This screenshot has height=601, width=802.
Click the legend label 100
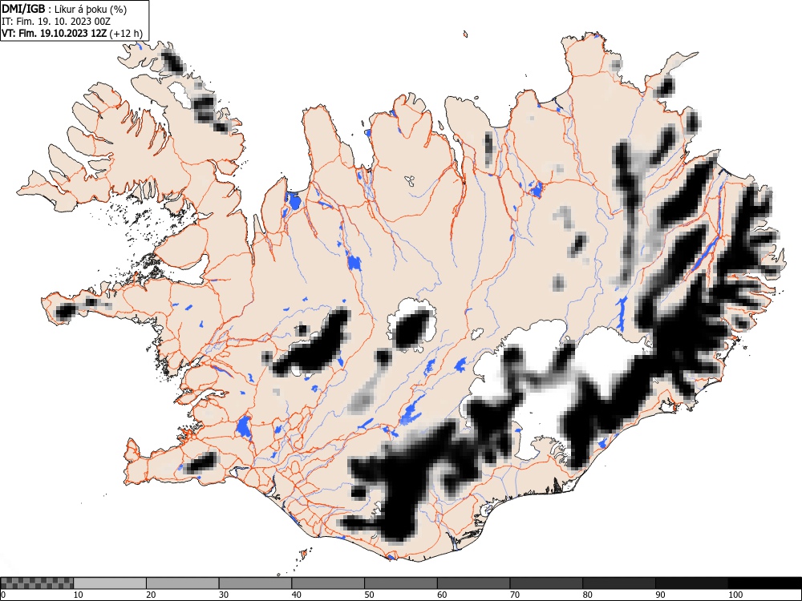point(735,595)
